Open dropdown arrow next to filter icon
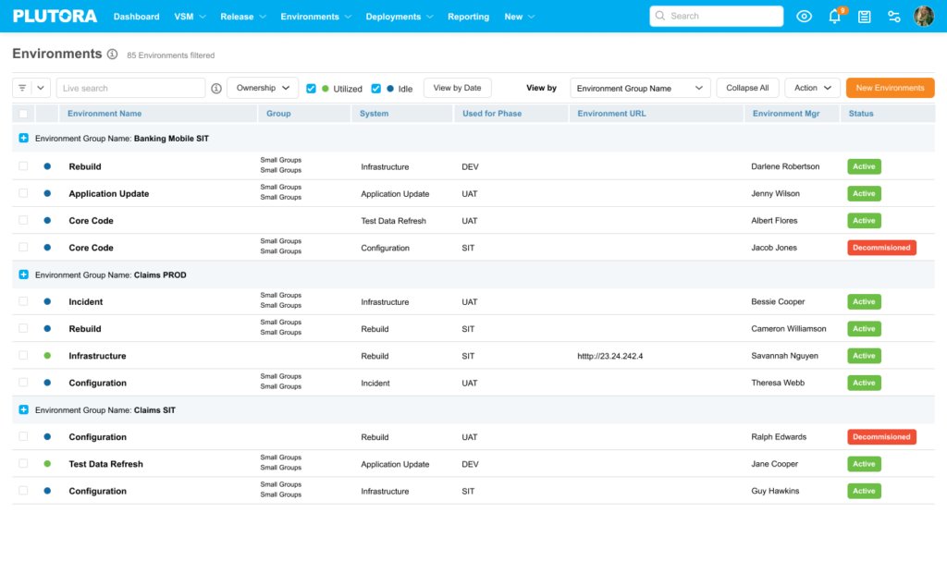This screenshot has width=947, height=561. pyautogui.click(x=41, y=88)
